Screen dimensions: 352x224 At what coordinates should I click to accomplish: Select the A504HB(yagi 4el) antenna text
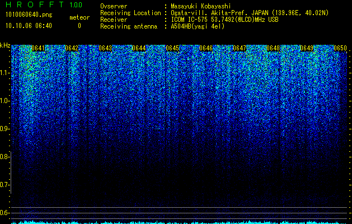(x=198, y=26)
